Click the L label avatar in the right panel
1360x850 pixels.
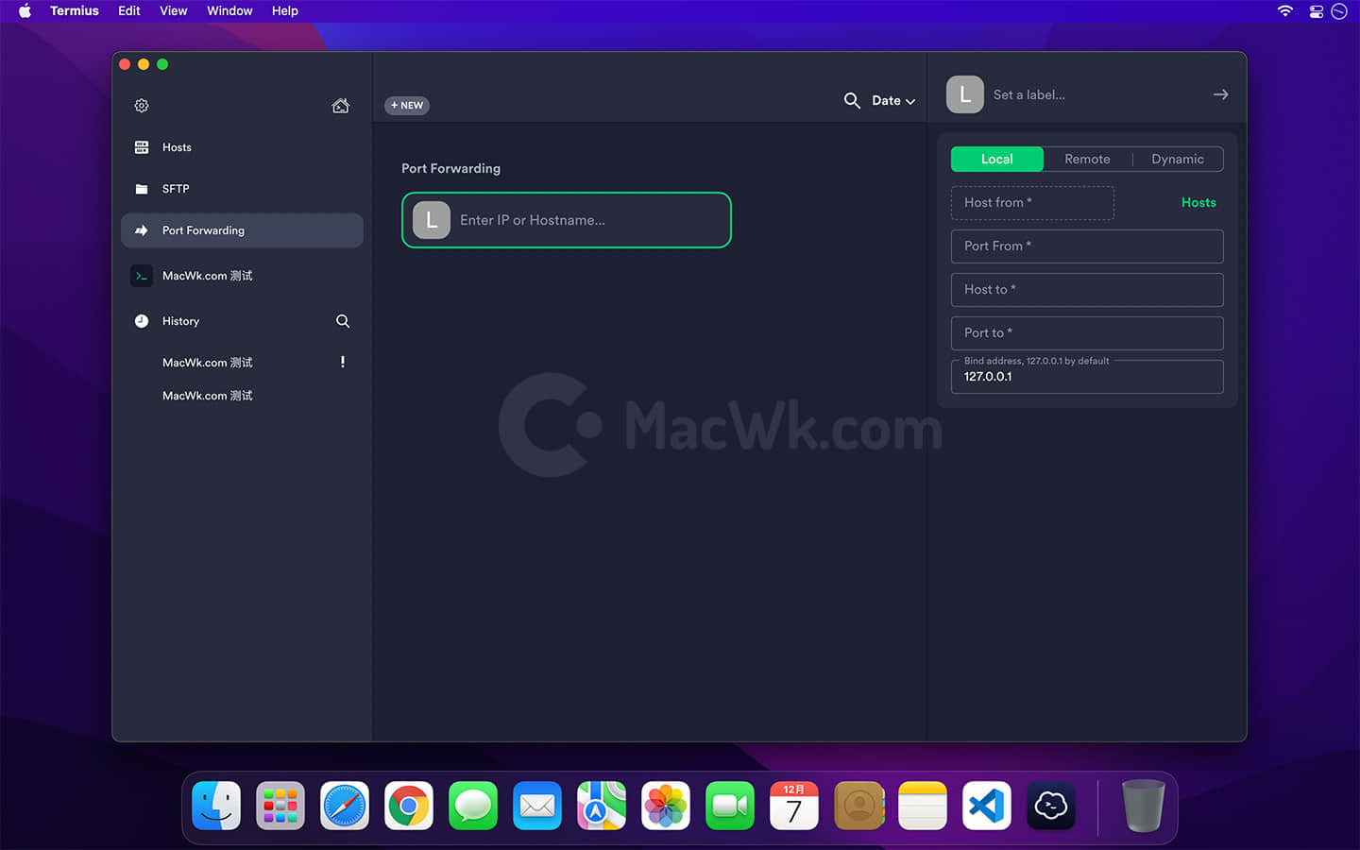(x=965, y=94)
